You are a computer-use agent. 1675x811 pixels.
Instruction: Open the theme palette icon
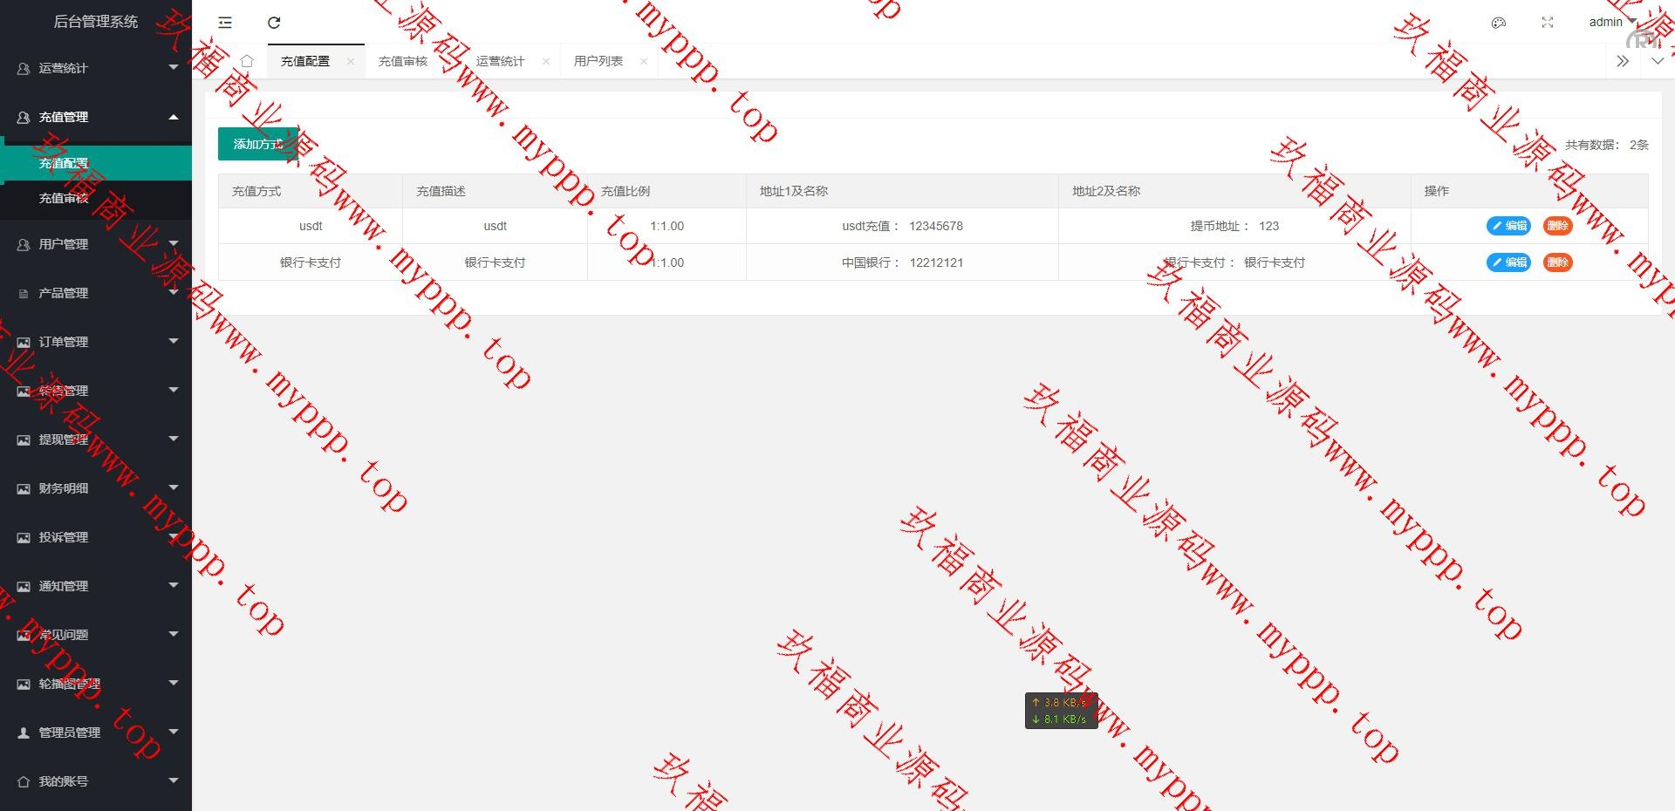point(1499,23)
